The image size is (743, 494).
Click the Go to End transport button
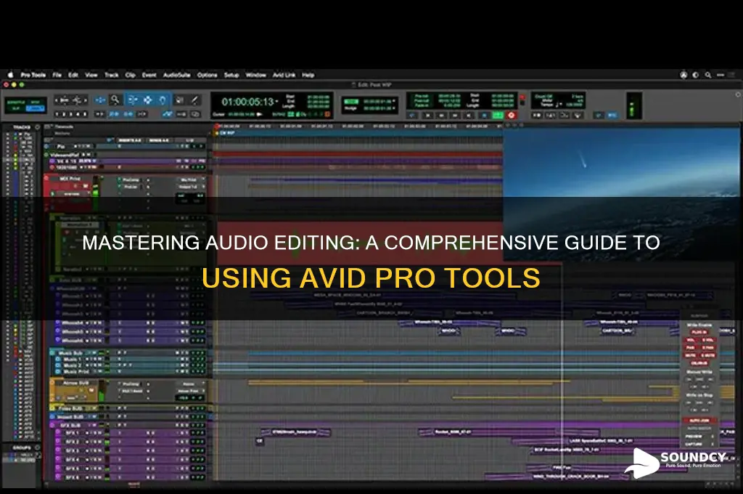pyautogui.click(x=469, y=115)
